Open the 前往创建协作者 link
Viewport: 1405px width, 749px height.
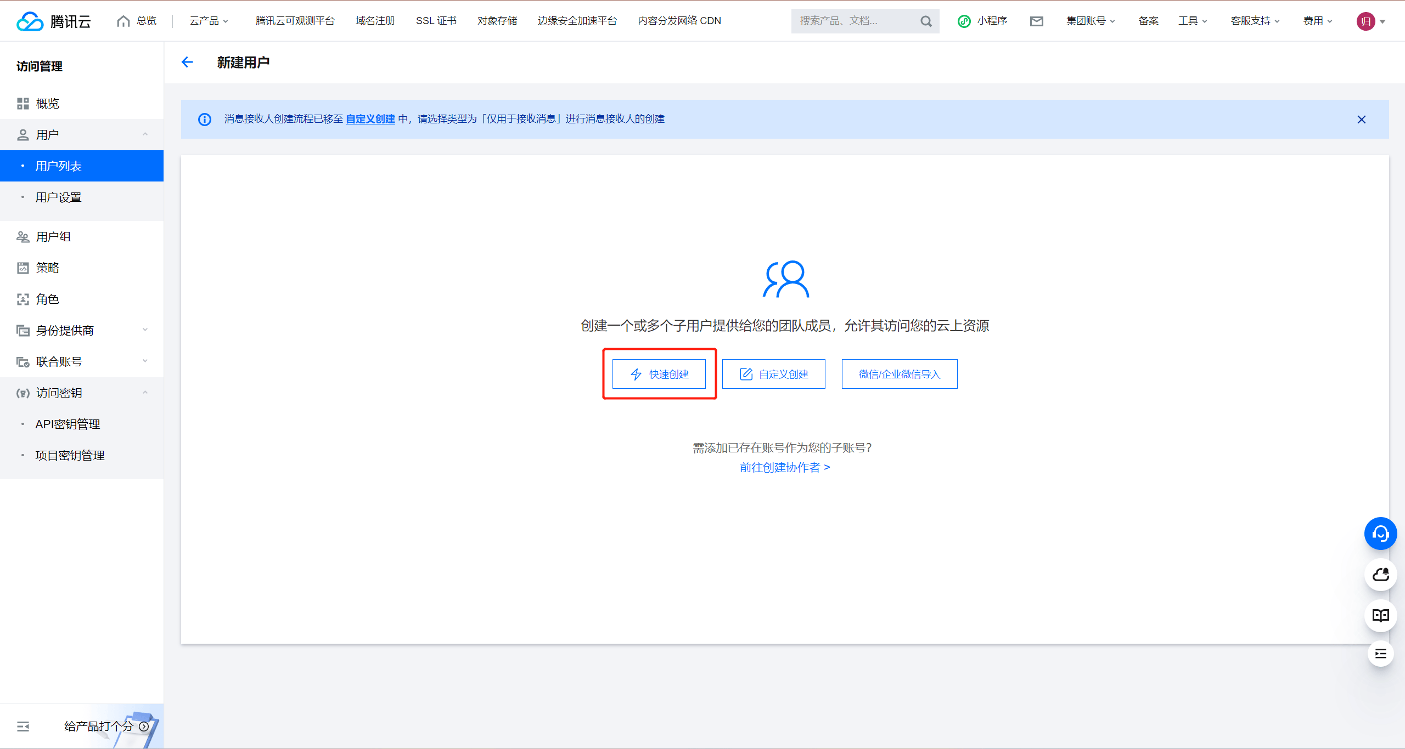(785, 467)
